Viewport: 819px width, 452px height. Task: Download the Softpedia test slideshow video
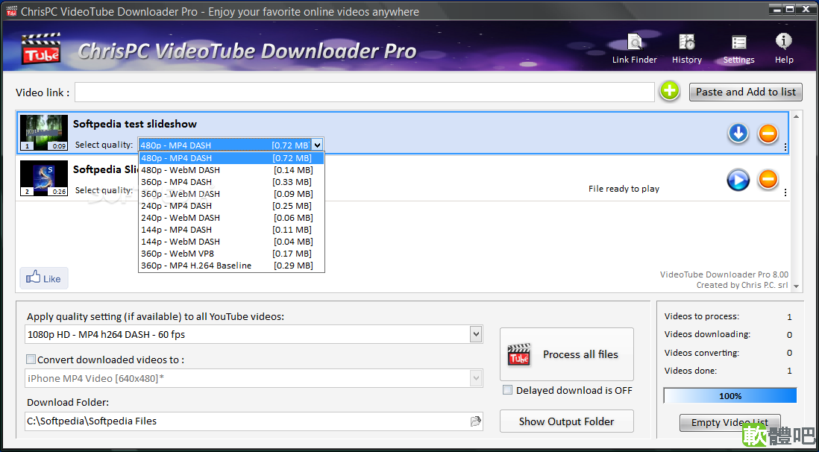pyautogui.click(x=738, y=134)
